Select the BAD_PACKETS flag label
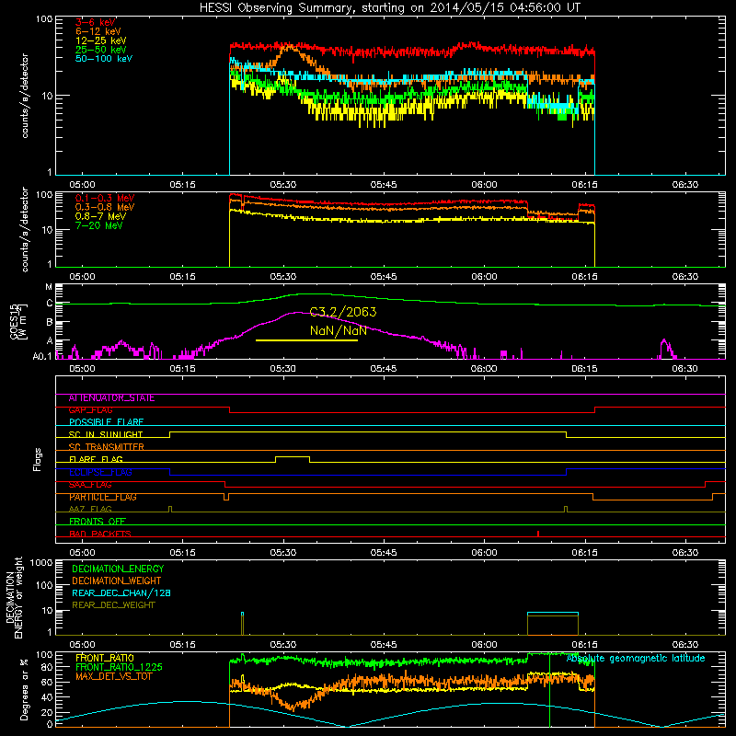Screen dimensions: 736x736 (x=100, y=534)
